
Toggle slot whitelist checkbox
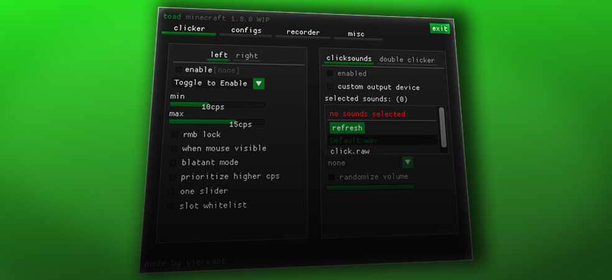[171, 206]
